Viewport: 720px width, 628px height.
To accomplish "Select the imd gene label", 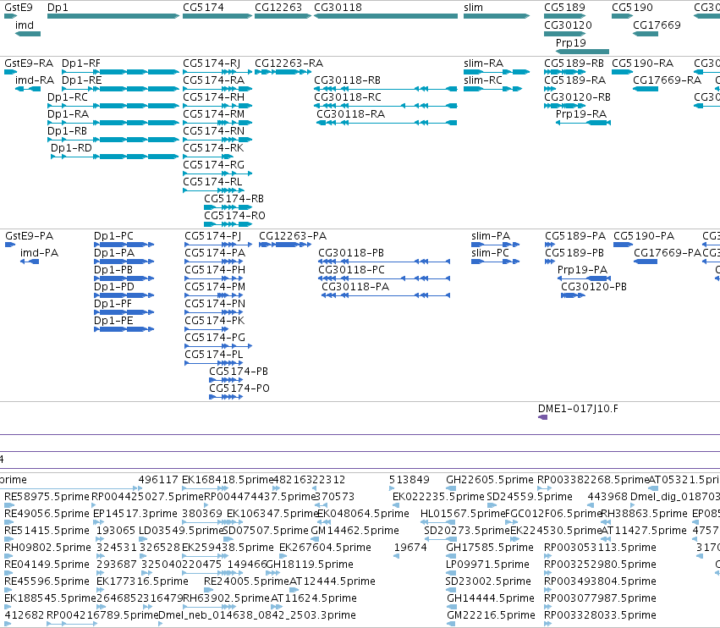I will (25, 25).
